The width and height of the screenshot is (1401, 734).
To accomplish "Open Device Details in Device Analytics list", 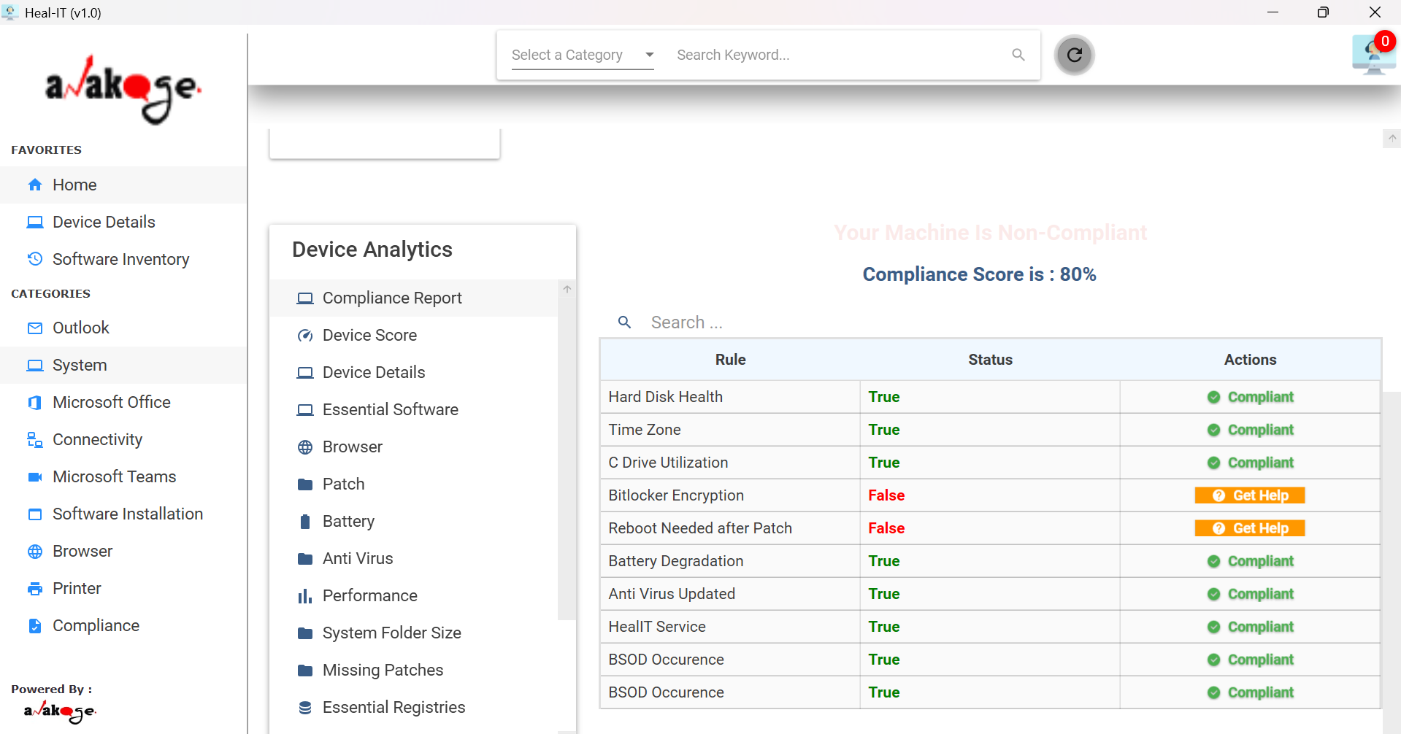I will 414,372.
